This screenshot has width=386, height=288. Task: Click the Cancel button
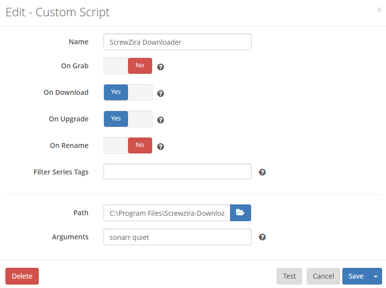[323, 276]
